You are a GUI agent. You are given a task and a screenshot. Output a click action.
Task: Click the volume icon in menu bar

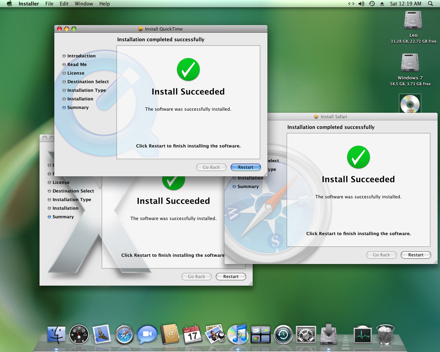click(361, 4)
